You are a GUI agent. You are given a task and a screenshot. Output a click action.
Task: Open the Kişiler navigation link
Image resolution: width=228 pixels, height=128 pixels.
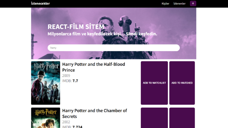point(165,4)
